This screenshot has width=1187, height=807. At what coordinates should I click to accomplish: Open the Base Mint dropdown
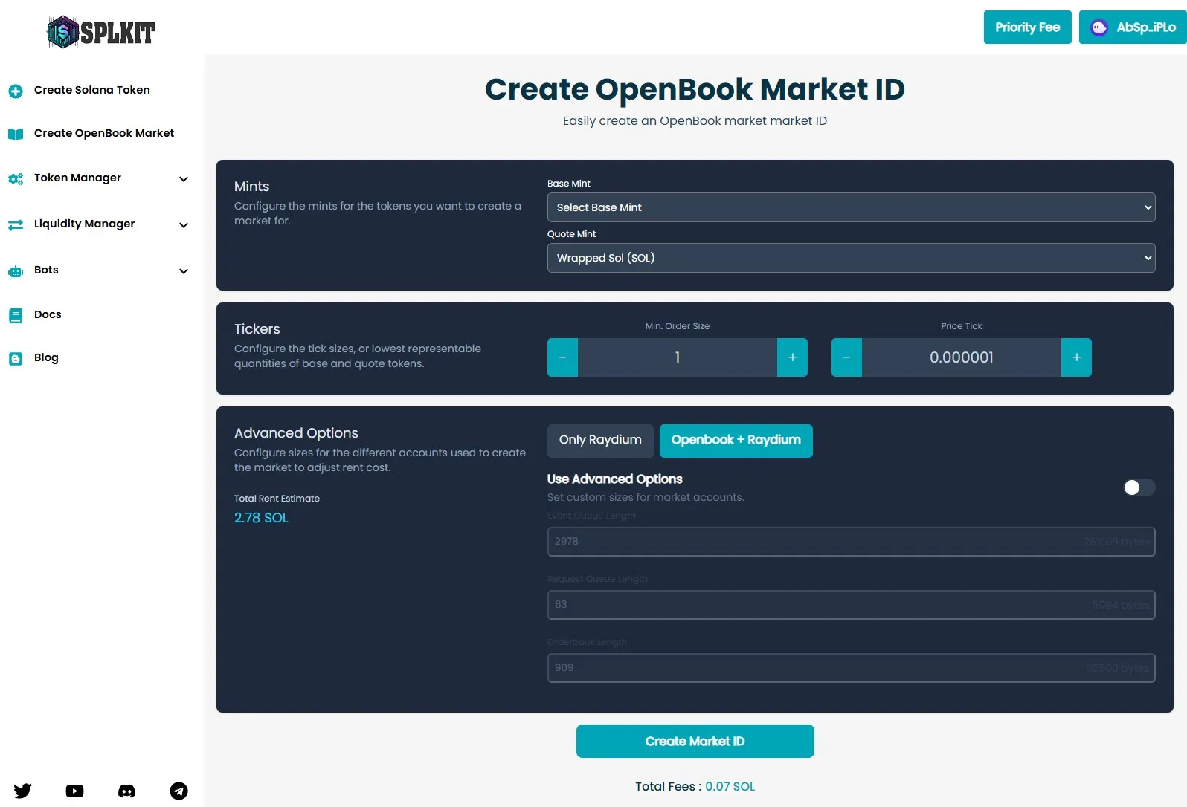pyautogui.click(x=852, y=207)
